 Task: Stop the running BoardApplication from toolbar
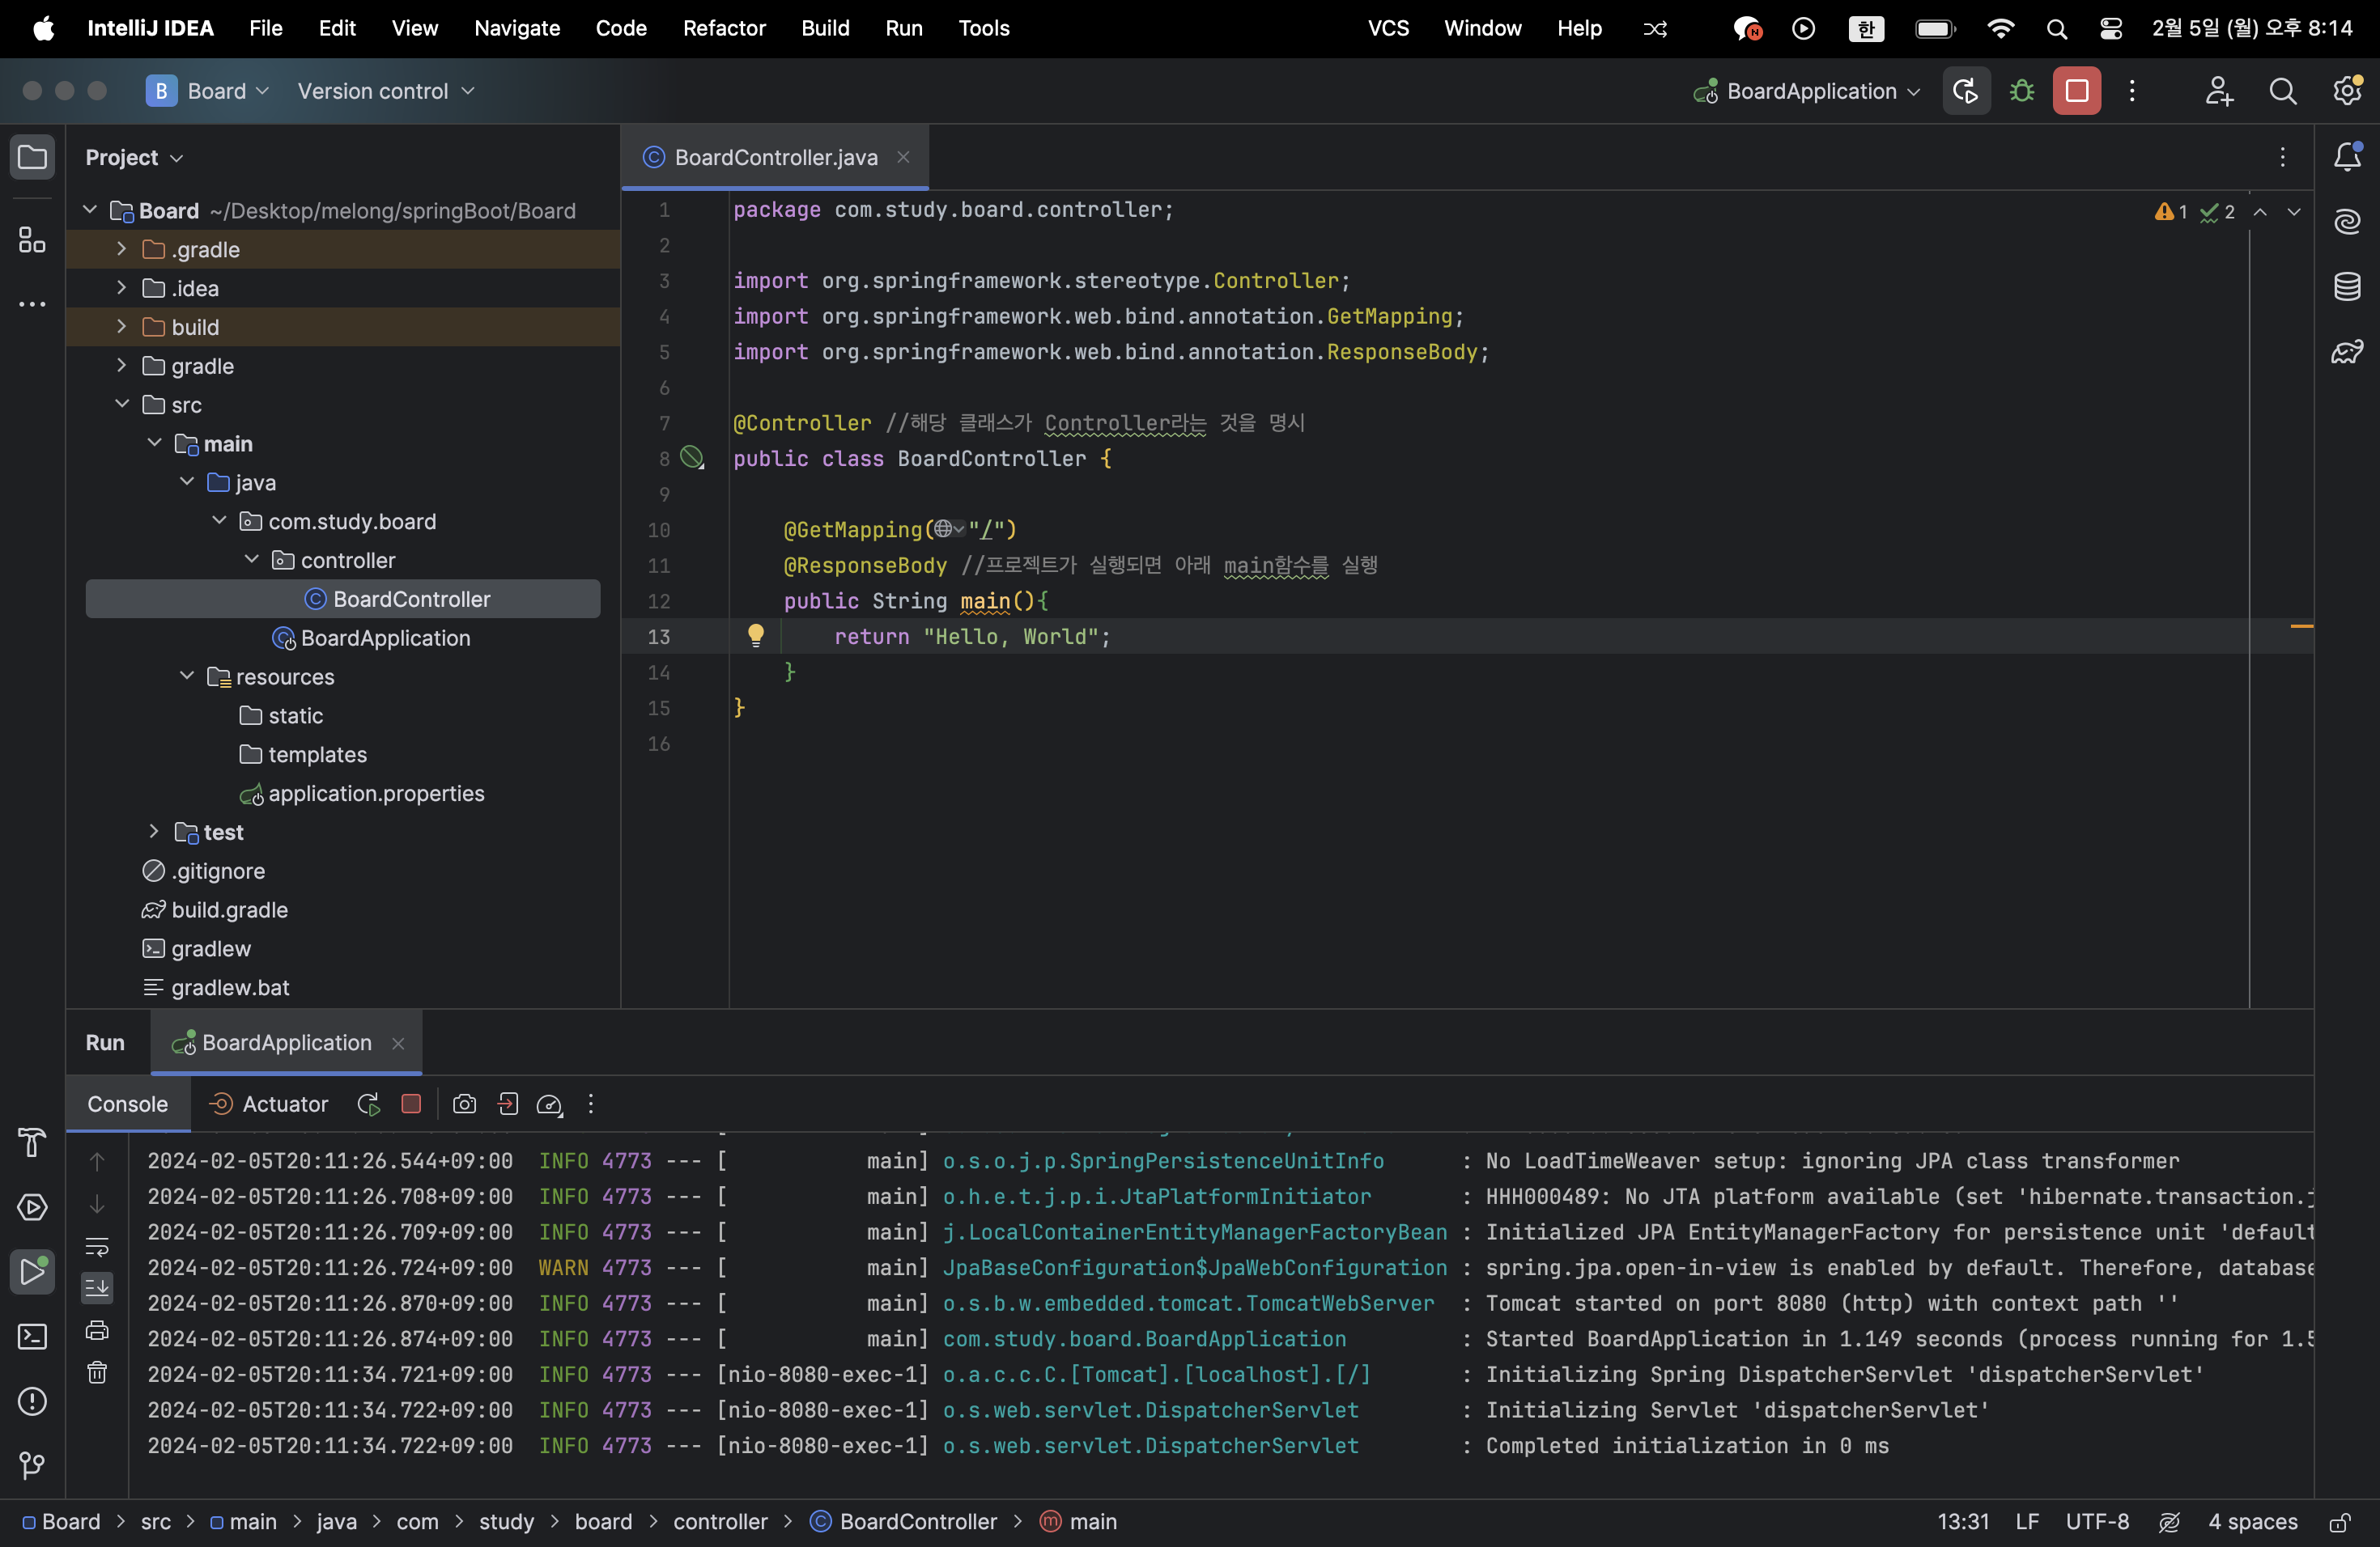point(2076,91)
